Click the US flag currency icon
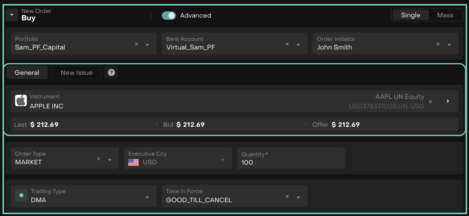469x216 pixels. coord(133,162)
